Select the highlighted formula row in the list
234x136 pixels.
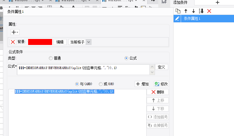click(64, 91)
